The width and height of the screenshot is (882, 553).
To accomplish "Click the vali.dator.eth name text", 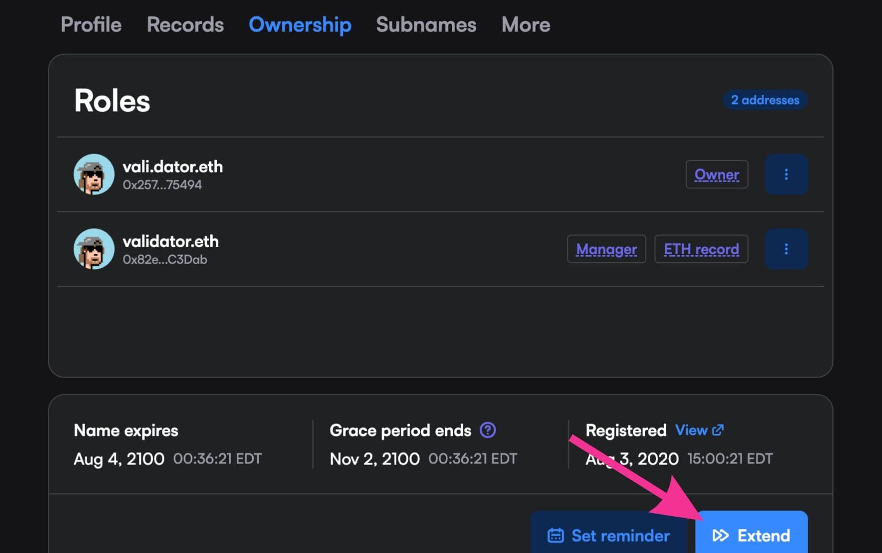I will [172, 167].
